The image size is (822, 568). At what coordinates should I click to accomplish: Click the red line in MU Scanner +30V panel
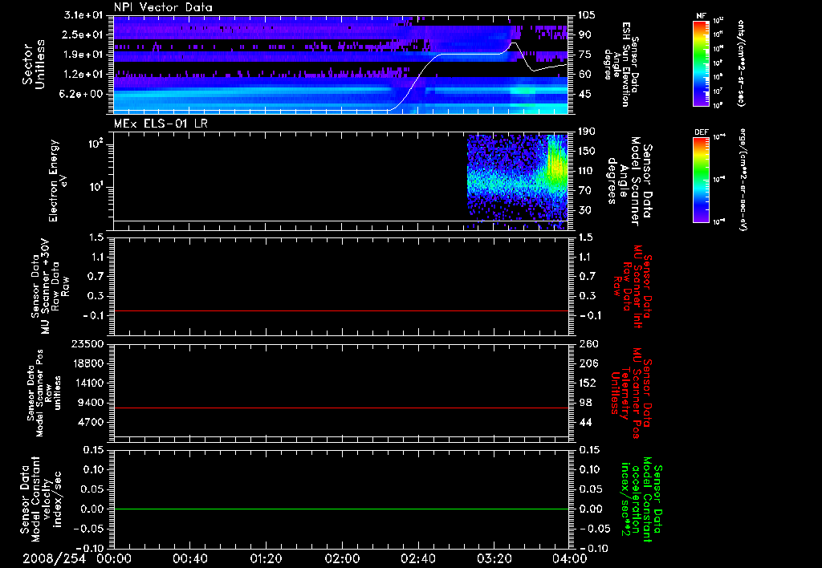tap(341, 310)
